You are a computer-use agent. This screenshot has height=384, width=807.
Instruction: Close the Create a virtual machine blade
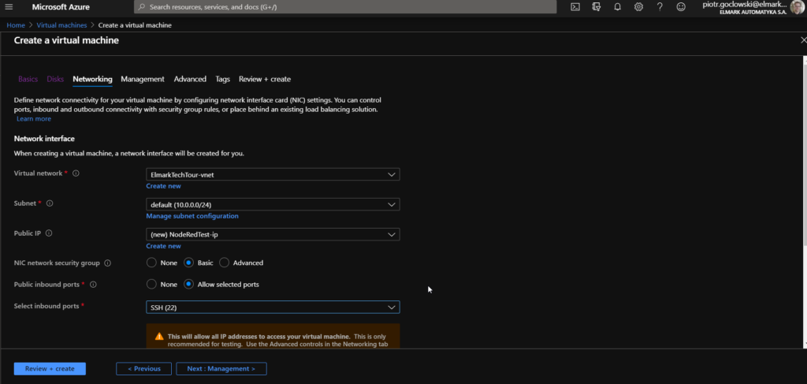click(803, 40)
